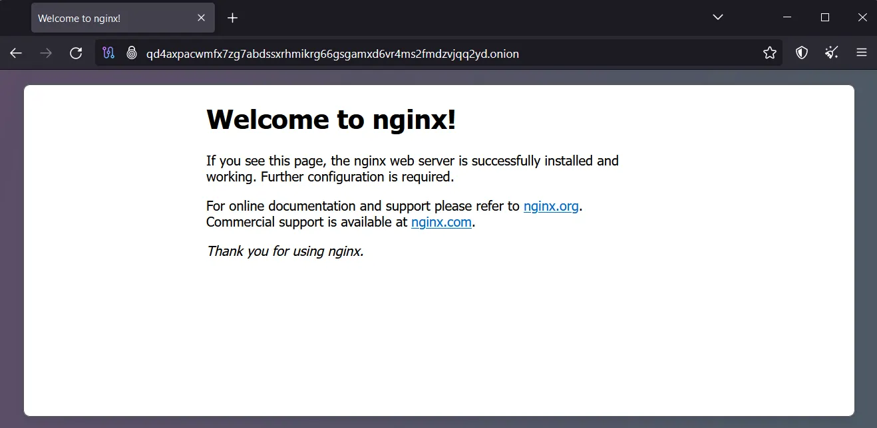This screenshot has height=428, width=877.
Task: Bookmark this page with the star icon
Action: [770, 53]
